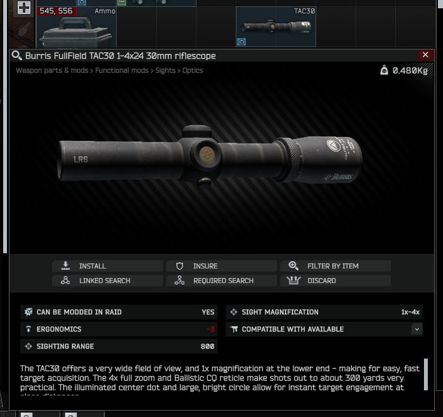Select the Optics breadcrumb category
The height and width of the screenshot is (417, 443).
click(193, 70)
